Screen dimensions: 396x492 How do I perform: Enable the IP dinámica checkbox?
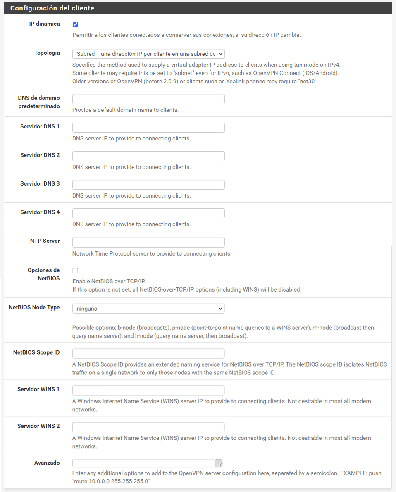point(75,24)
